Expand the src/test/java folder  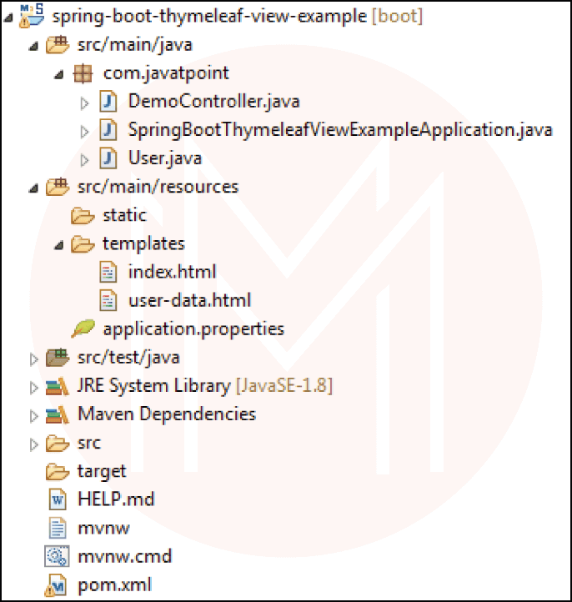coord(33,358)
